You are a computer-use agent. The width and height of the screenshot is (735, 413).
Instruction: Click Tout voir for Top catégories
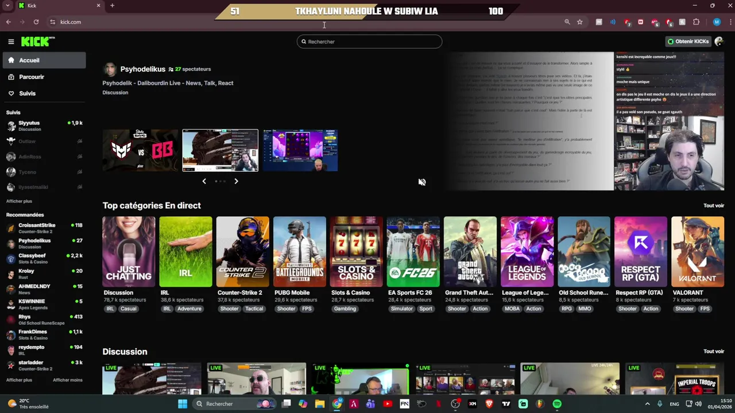point(714,205)
